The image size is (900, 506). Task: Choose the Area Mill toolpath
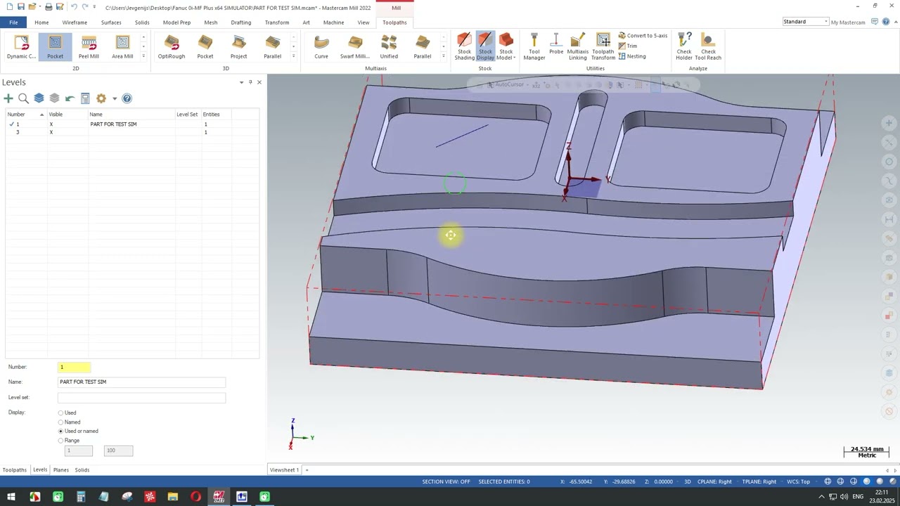coord(122,46)
